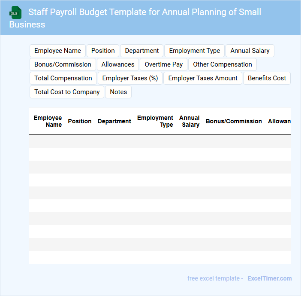Viewport: 301px width, 296px height.
Task: Click the Notes tag
Action: tap(118, 92)
